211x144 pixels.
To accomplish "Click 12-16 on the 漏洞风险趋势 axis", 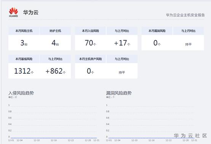I will 152,140.
